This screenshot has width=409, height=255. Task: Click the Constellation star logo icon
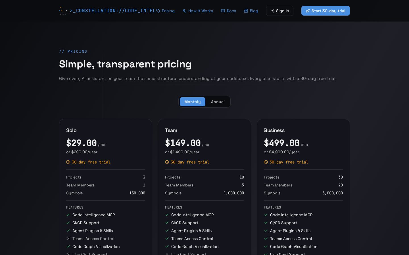click(63, 11)
